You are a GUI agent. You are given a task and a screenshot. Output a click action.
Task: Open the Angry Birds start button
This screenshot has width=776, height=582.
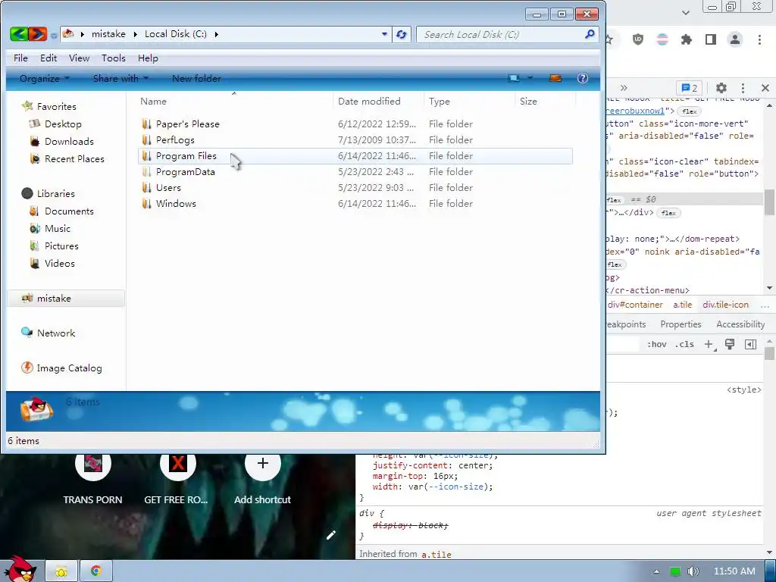[x=20, y=569]
